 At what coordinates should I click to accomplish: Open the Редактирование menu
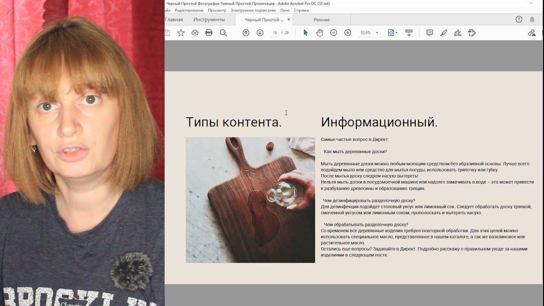[x=189, y=10]
